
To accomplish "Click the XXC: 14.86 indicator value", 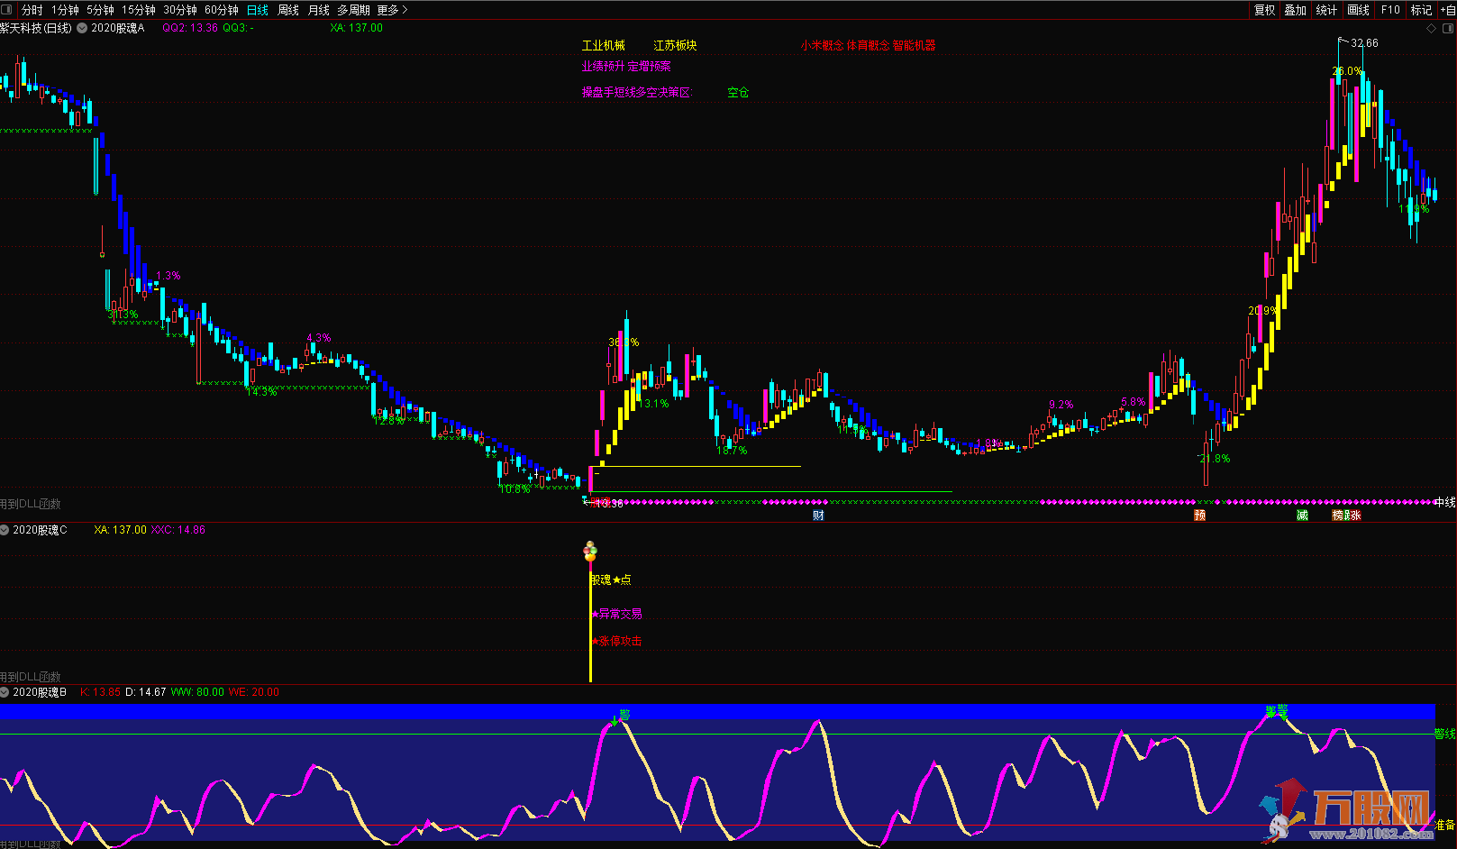I will click(x=178, y=530).
